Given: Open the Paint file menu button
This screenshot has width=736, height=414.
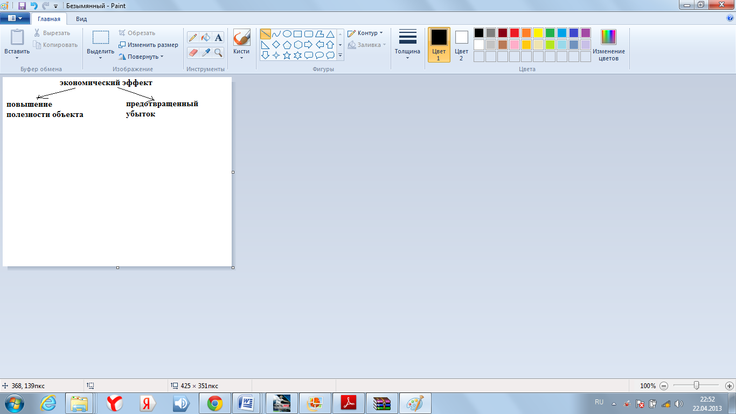Looking at the screenshot, I should [x=15, y=18].
